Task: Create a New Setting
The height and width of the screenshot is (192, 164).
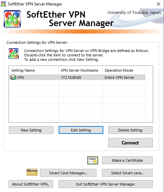Action: point(31,130)
